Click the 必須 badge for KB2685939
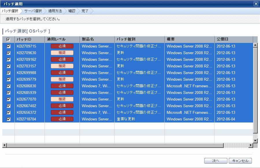Image resolution: width=260 pixels, height=168 pixels. [62, 93]
